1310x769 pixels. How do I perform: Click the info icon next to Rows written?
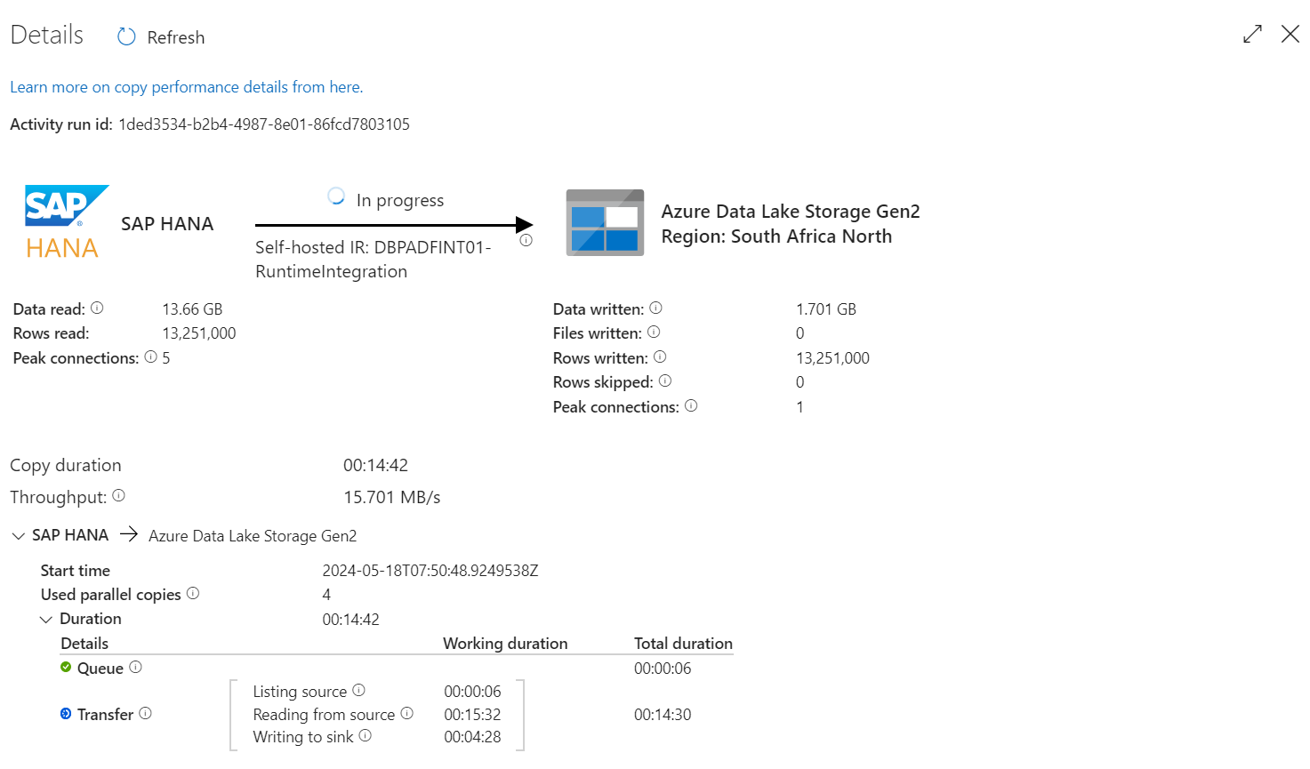click(x=660, y=356)
